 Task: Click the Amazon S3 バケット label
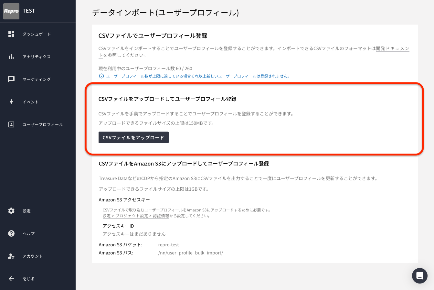[x=121, y=245]
